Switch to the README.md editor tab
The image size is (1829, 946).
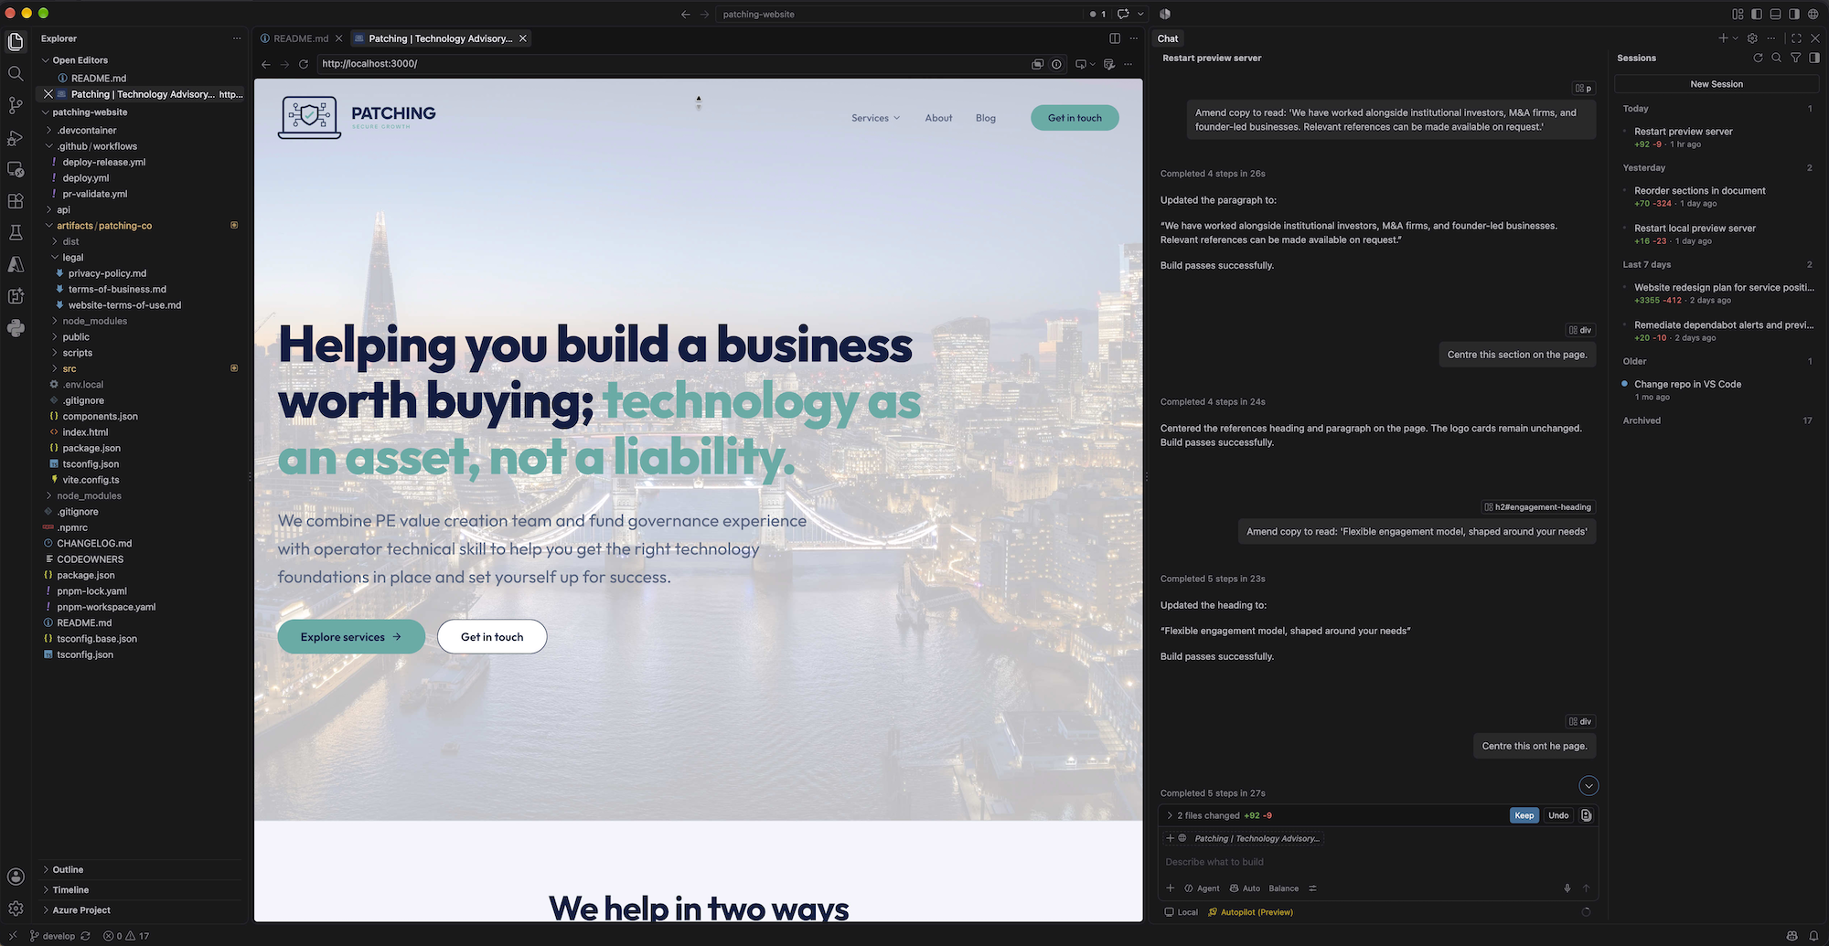pyautogui.click(x=301, y=38)
